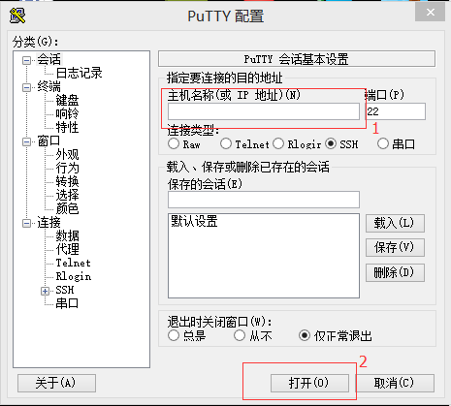Click the 载入(L) button

click(395, 223)
